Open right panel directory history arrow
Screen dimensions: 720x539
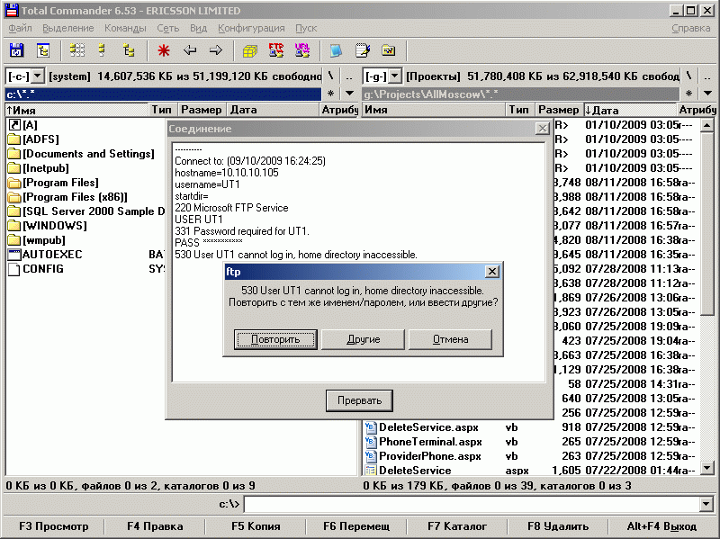(707, 94)
